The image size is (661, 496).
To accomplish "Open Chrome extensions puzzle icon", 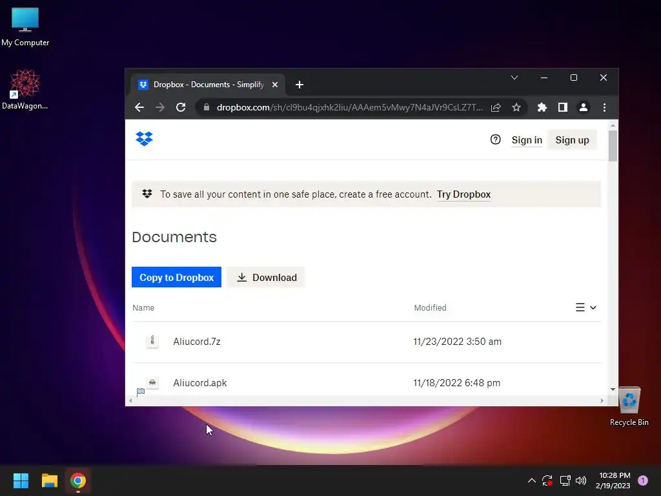I will click(542, 108).
